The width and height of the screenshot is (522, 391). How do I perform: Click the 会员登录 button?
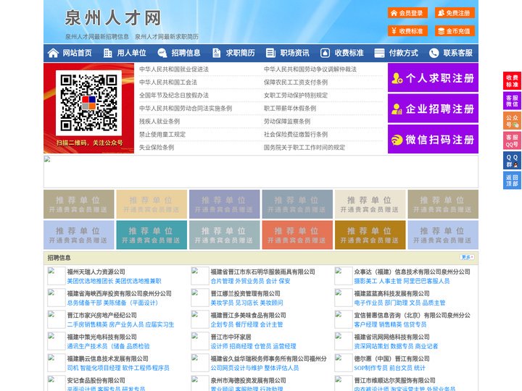(407, 13)
